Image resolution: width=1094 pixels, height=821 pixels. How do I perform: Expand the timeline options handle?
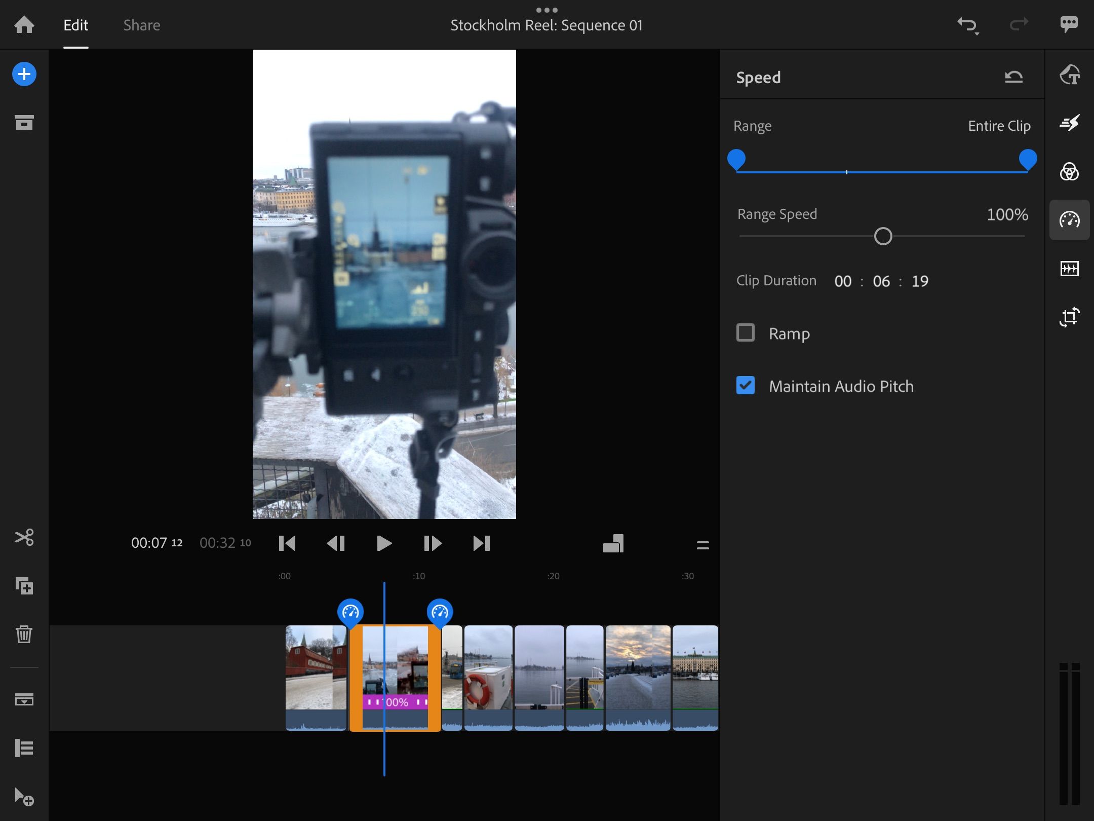702,545
